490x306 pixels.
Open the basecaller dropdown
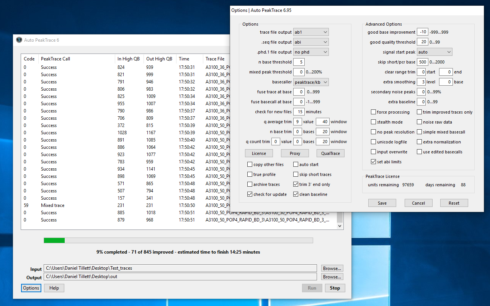pyautogui.click(x=311, y=82)
